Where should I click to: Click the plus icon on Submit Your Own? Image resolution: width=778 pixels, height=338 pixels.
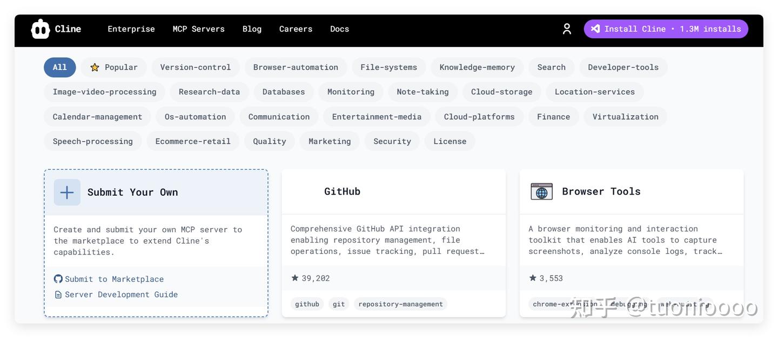(x=67, y=192)
